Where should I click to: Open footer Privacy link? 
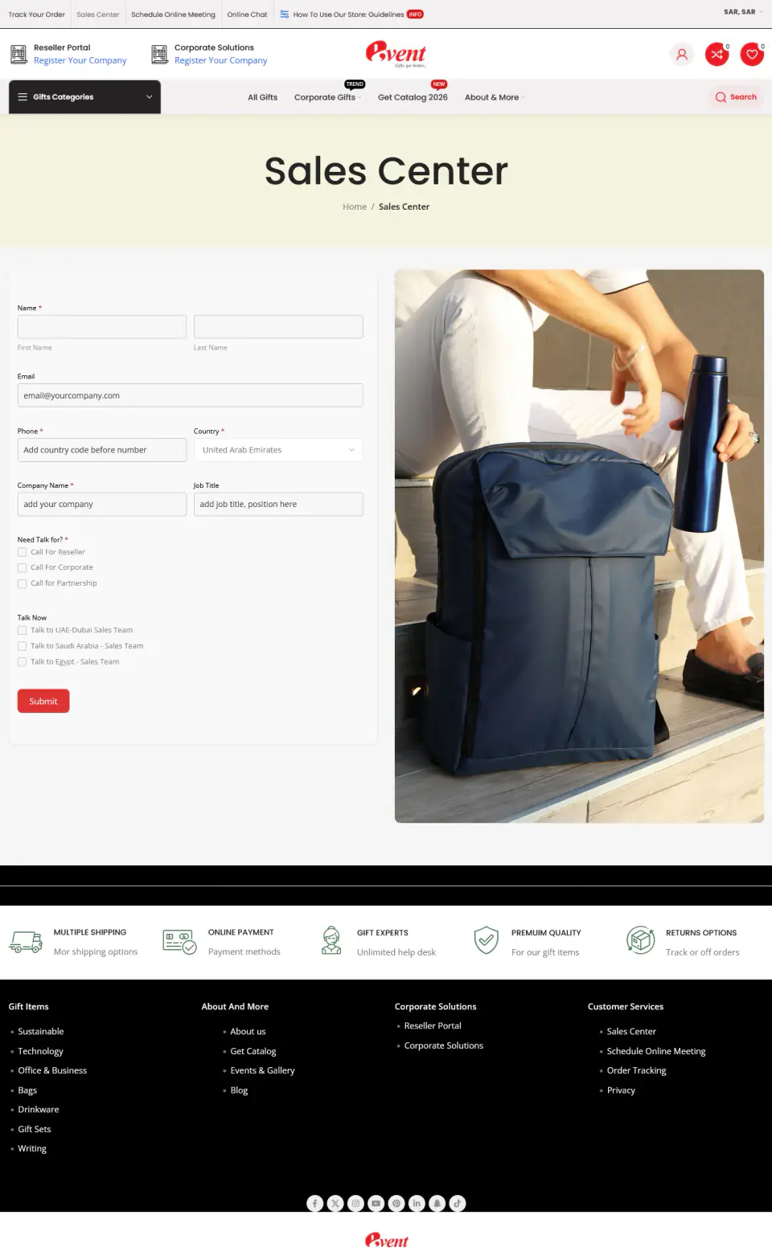point(621,1090)
